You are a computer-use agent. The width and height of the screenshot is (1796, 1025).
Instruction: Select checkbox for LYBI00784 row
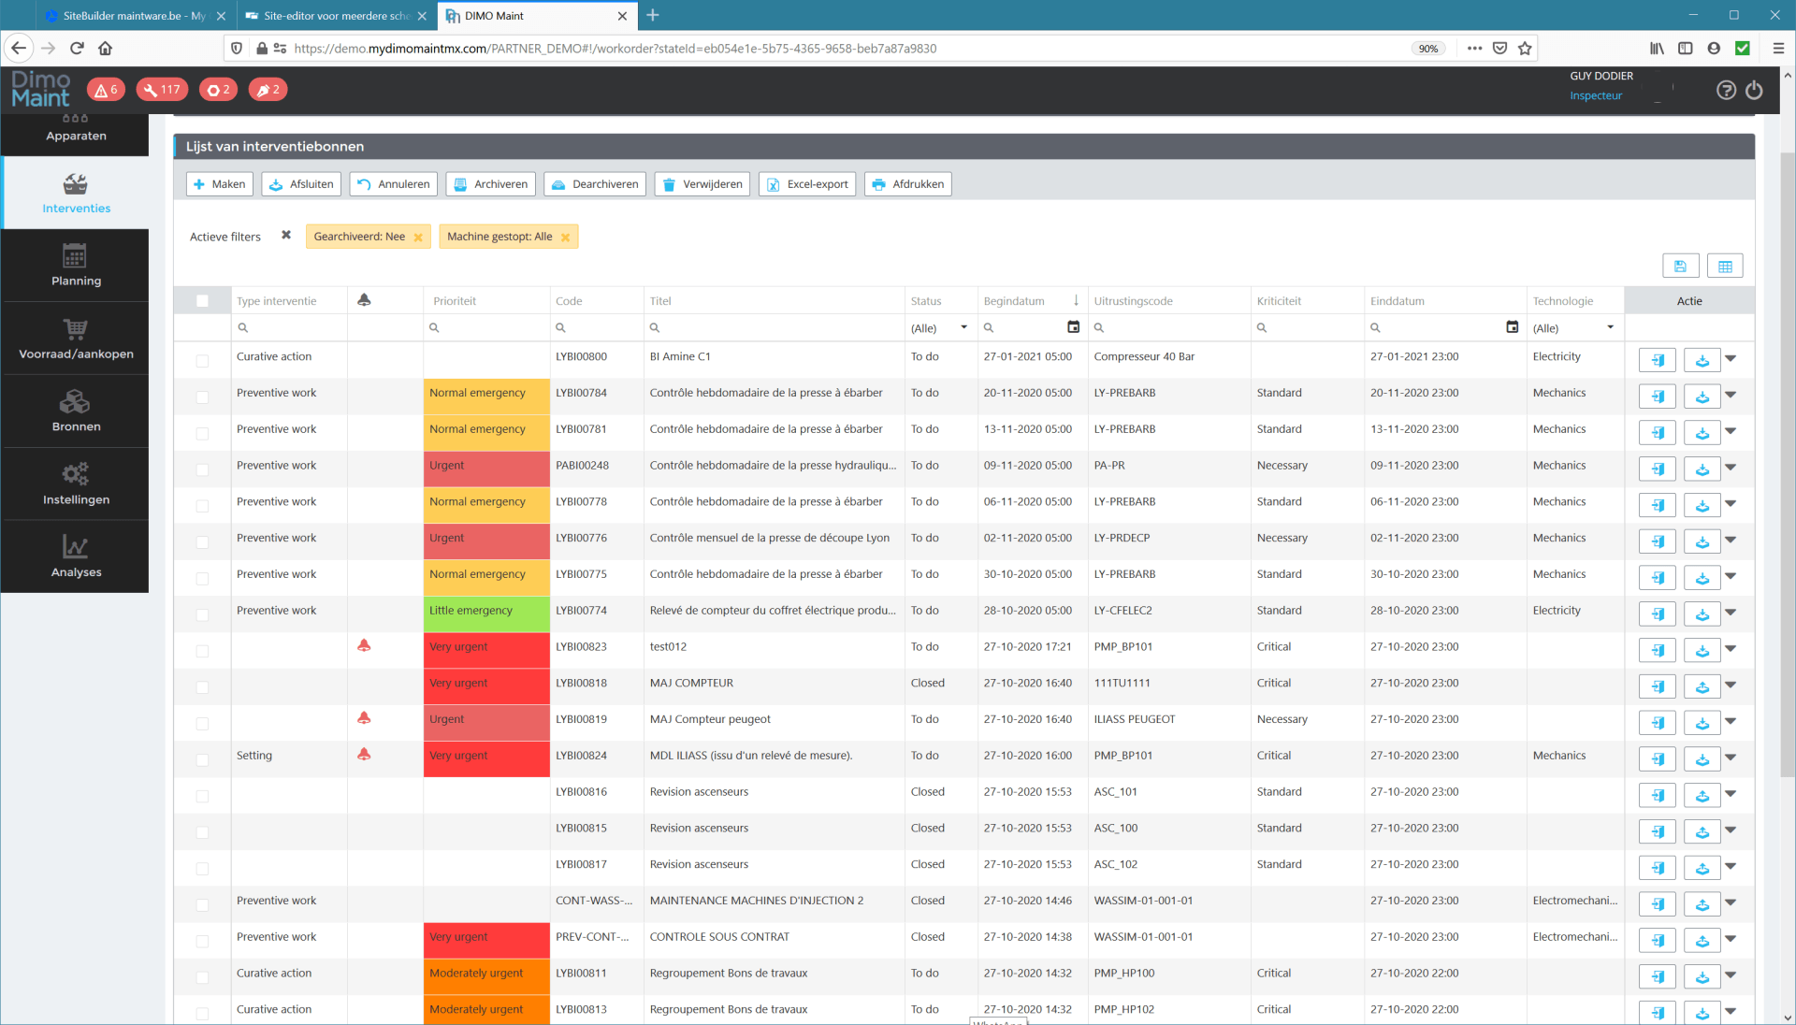[202, 397]
